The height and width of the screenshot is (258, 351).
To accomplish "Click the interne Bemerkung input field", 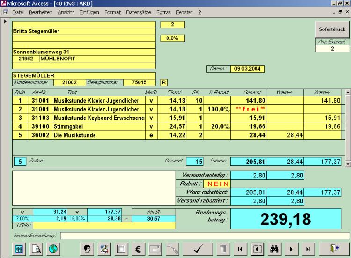I will pos(204,235).
